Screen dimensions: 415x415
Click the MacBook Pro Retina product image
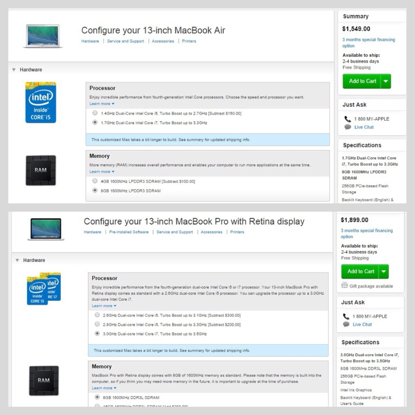tap(46, 229)
